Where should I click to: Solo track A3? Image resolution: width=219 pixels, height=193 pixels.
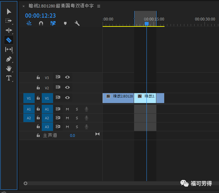click(x=77, y=127)
